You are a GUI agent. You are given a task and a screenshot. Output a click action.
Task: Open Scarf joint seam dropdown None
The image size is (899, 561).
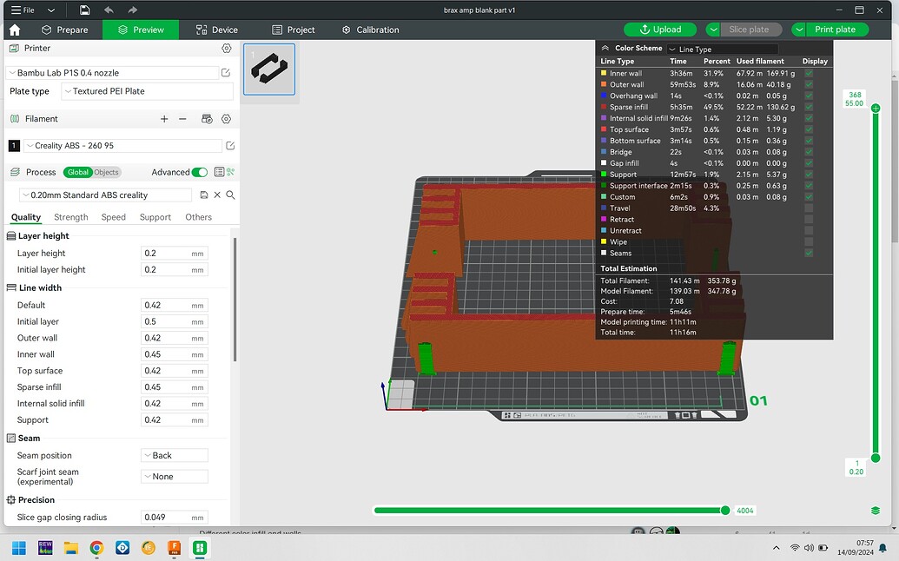click(x=175, y=477)
